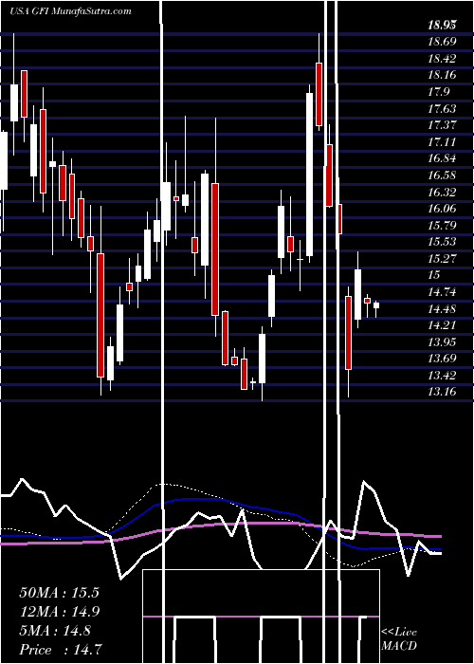Click the 5MA : 14.8 reading
This screenshot has width=474, height=664.
pyautogui.click(x=55, y=631)
